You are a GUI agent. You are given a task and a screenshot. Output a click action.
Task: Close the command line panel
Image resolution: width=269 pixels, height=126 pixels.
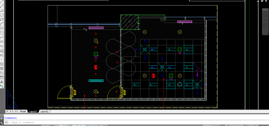[x=2, y=118]
